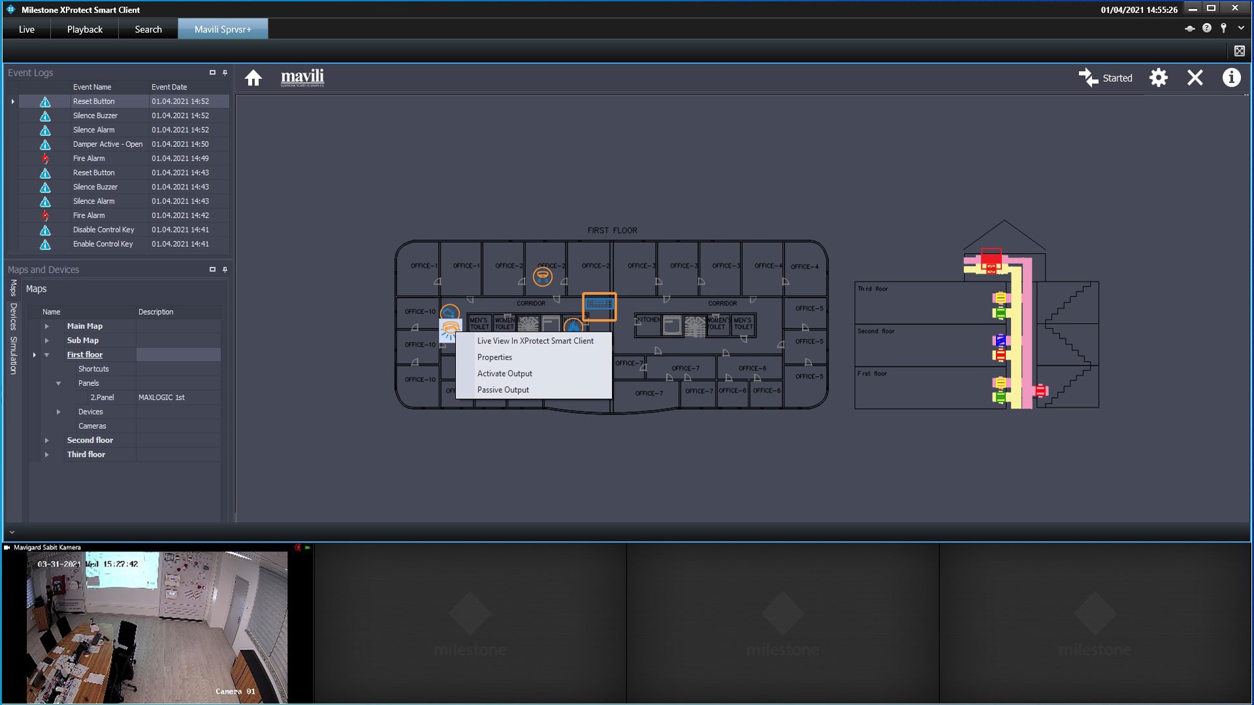This screenshot has height=705, width=1254.
Task: Click the key login icon in top bar
Action: click(1223, 28)
